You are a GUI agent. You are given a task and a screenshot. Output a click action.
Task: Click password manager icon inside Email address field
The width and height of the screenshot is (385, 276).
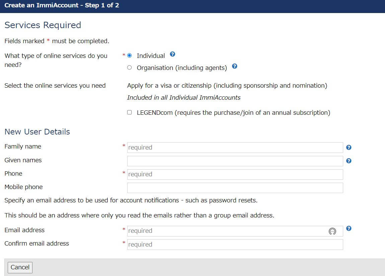point(332,231)
